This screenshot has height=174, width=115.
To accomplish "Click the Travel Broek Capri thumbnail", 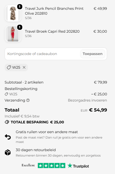I will tap(13, 34).
